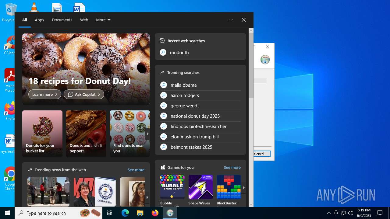Click the search panel scroll down arrow
The height and width of the screenshot is (219, 390).
(251, 204)
